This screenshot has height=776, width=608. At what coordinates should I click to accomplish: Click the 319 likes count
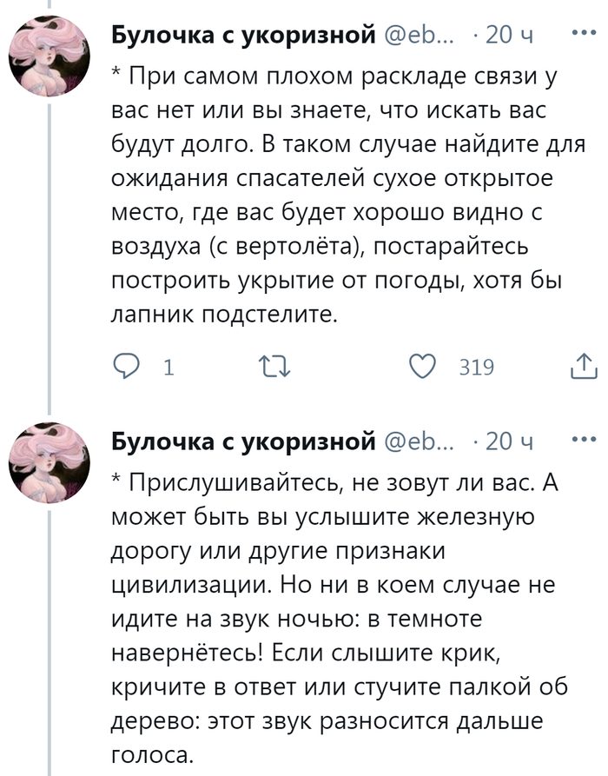click(476, 368)
